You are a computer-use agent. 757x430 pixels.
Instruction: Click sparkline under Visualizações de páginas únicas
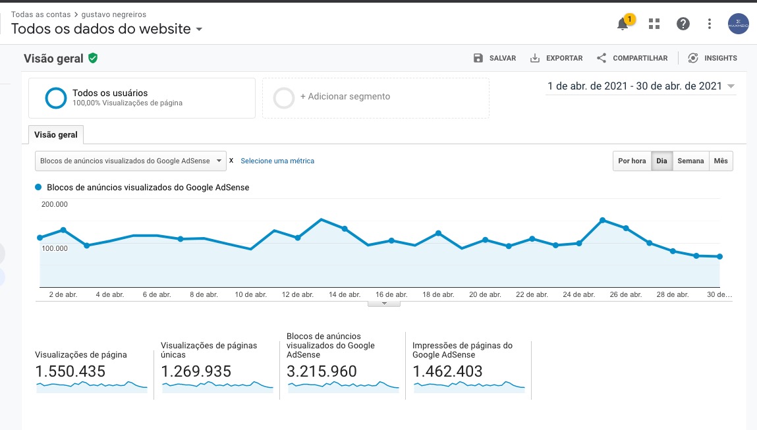[x=217, y=387]
